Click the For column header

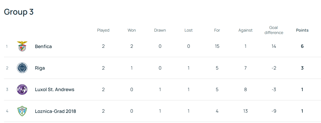click(x=217, y=30)
